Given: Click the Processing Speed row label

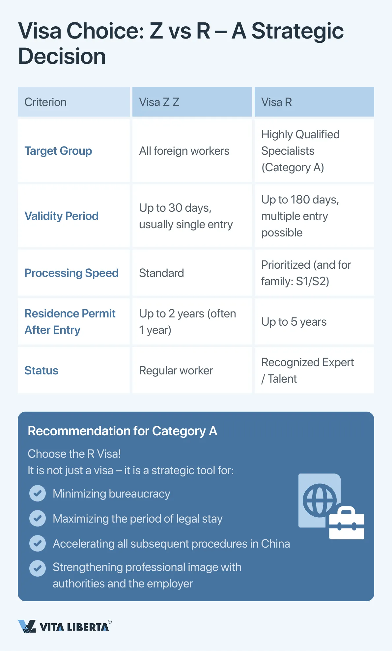Looking at the screenshot, I should click(x=71, y=273).
